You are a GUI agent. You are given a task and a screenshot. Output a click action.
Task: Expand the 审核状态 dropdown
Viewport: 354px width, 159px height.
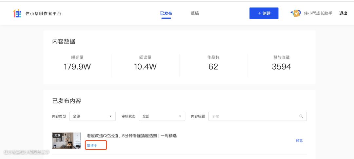(162, 116)
